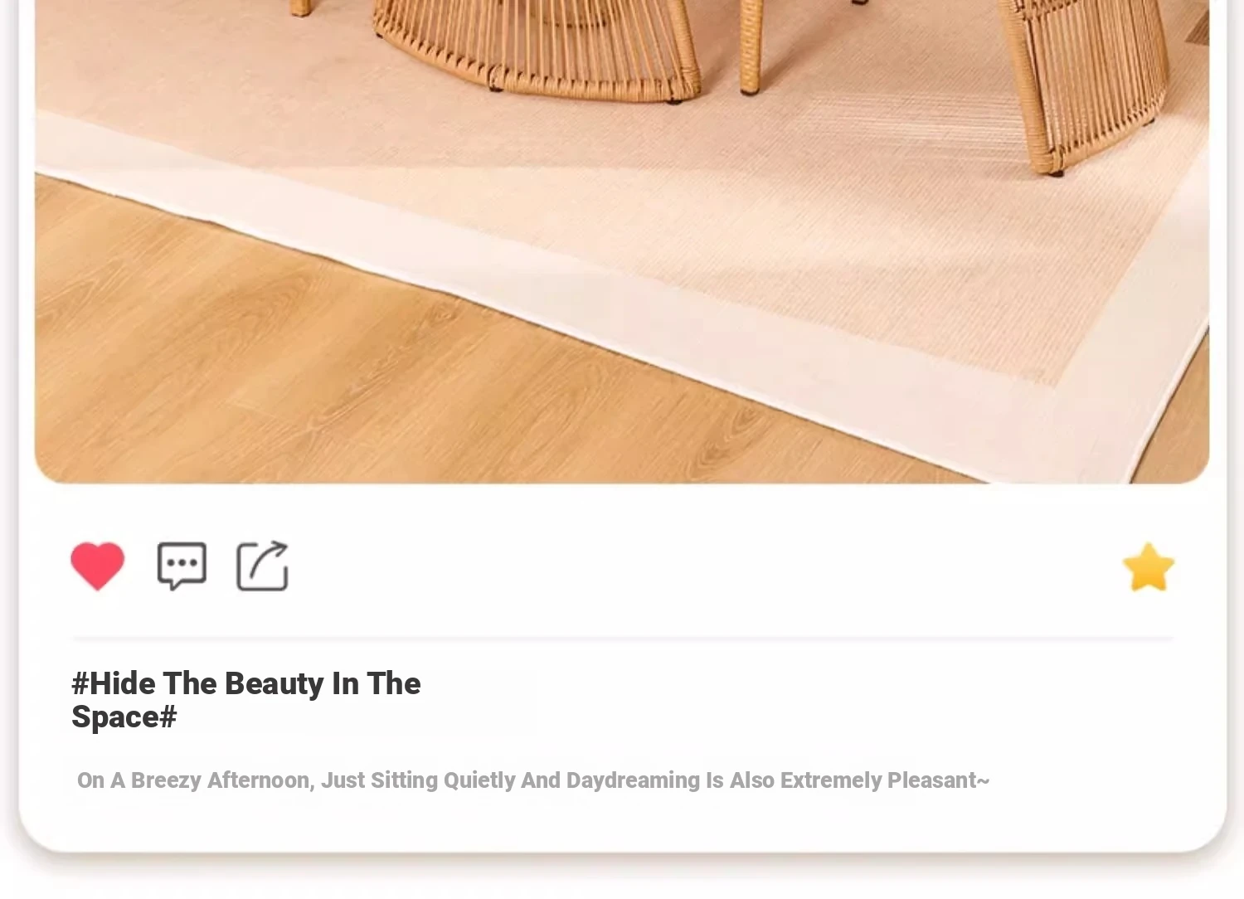Viewport: 1244px width, 899px height.
Task: Open comments via the speech bubble icon
Action: 182,566
